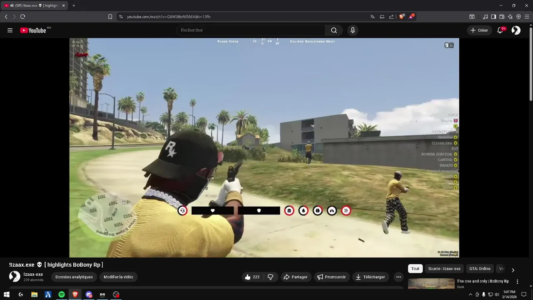
Task: Click the youtube.com address bar URL
Action: 169,17
